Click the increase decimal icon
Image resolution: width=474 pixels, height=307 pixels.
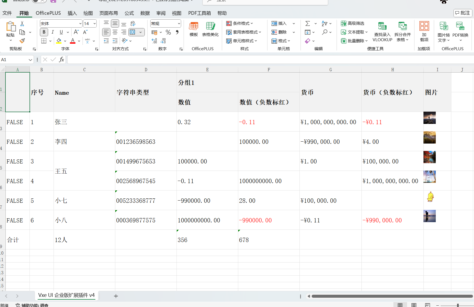coord(154,41)
